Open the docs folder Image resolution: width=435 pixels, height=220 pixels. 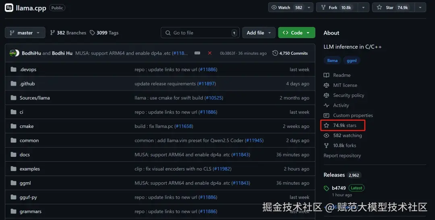[25, 154]
